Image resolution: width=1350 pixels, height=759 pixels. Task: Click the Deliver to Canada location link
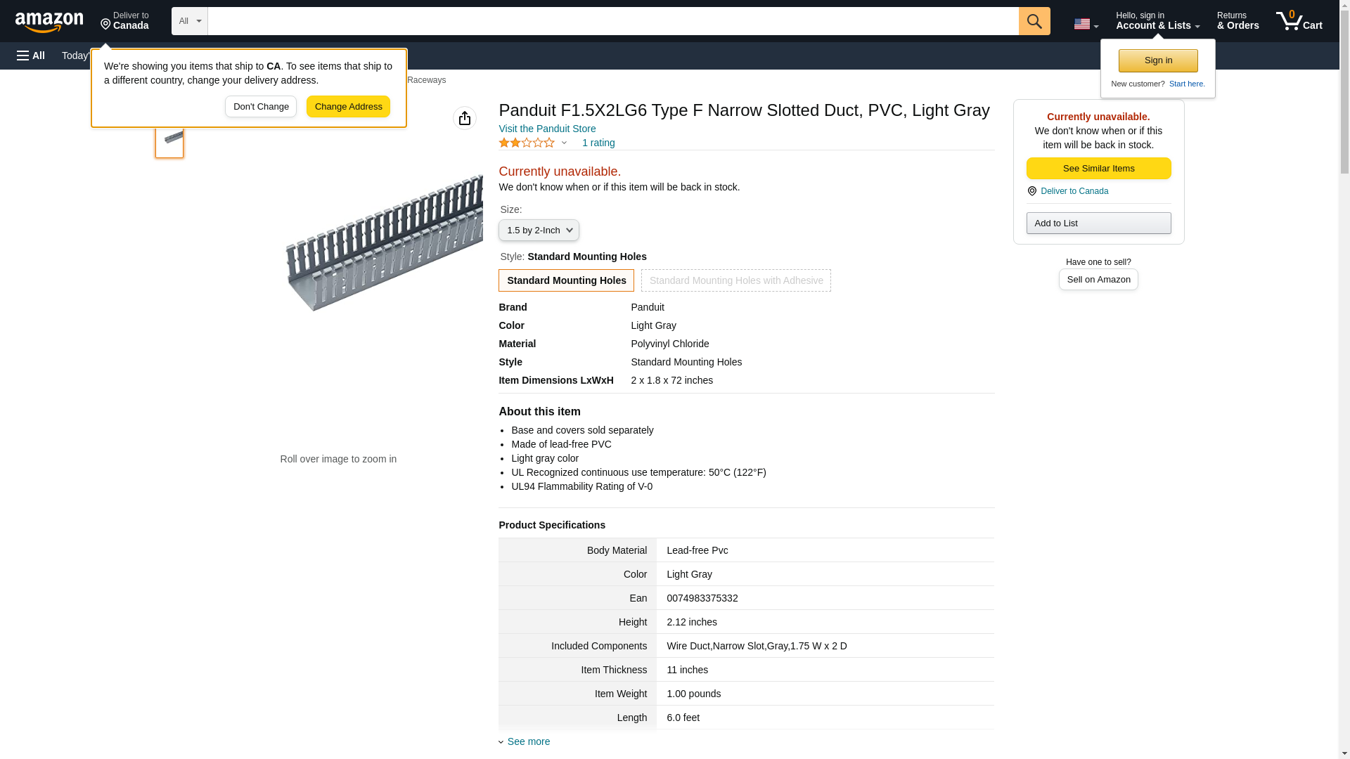click(1074, 191)
